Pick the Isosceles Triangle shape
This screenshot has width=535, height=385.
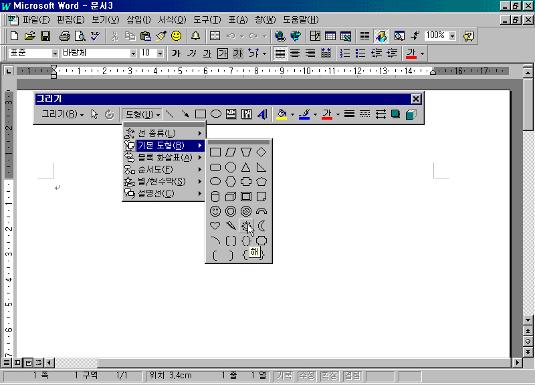pos(246,167)
